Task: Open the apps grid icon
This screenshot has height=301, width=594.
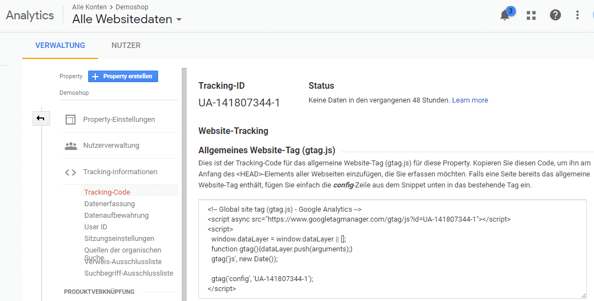Action: (531, 15)
